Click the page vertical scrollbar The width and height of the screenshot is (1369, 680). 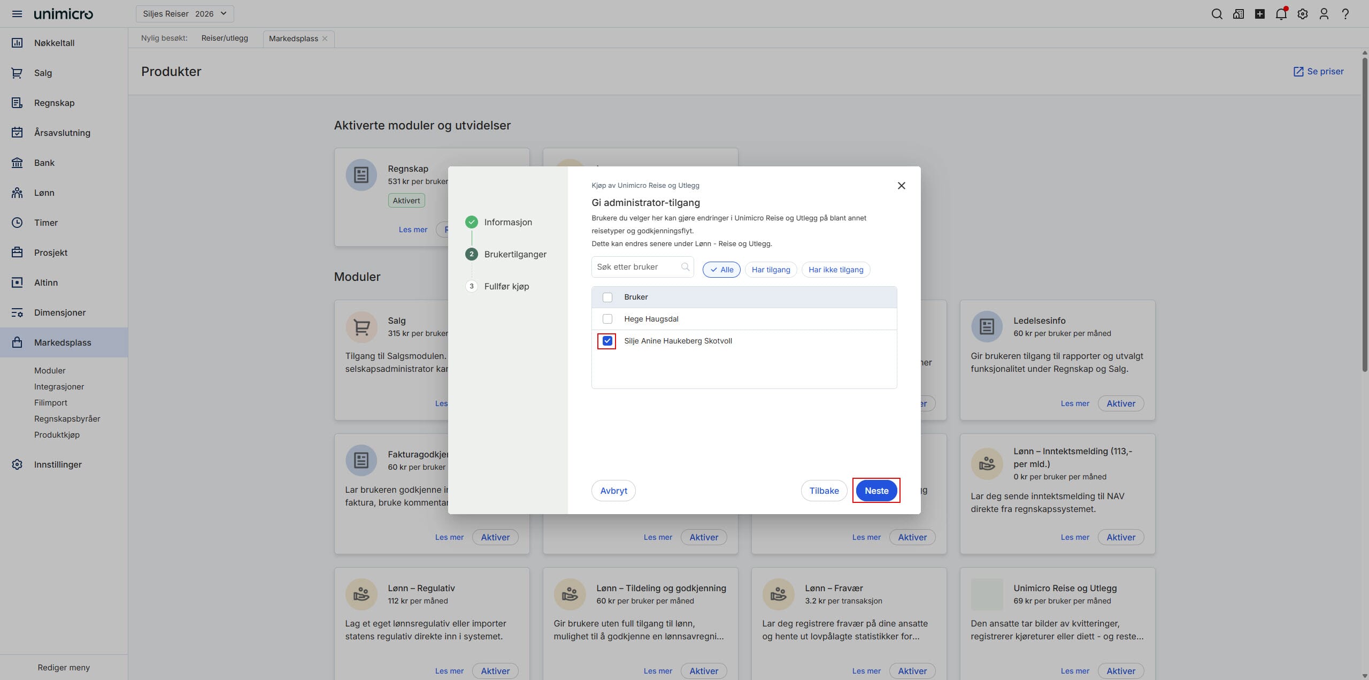(1364, 214)
